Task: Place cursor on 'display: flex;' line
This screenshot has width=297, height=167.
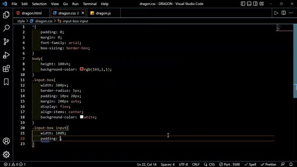Action: tap(55, 106)
